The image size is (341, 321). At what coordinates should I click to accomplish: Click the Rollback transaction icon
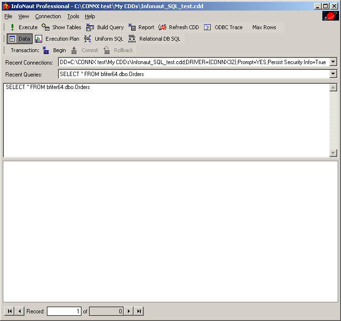[x=106, y=50]
